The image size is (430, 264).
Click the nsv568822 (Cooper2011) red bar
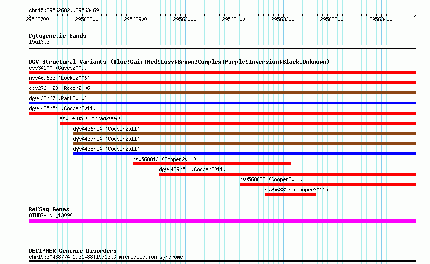click(328, 184)
